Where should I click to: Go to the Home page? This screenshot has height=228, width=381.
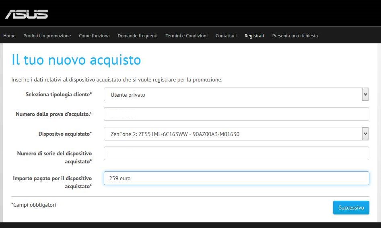(x=9, y=36)
